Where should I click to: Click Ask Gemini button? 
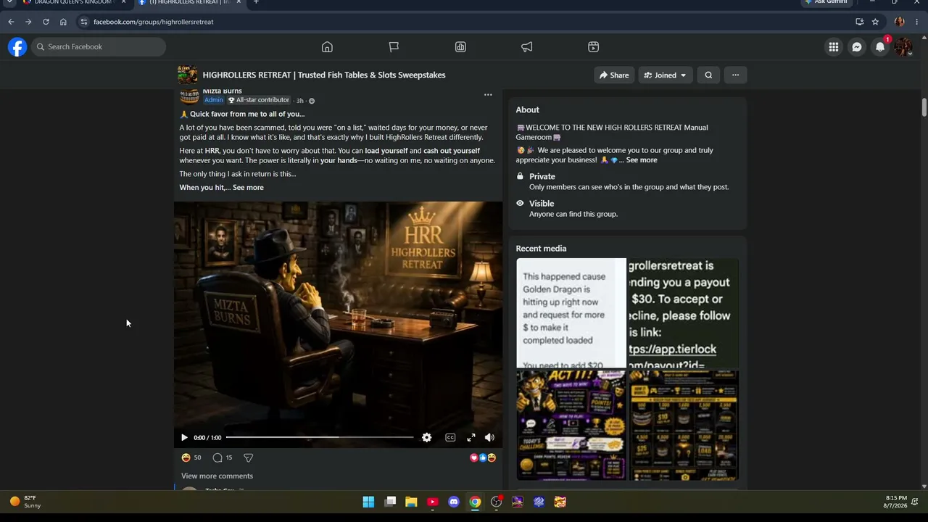tap(826, 2)
